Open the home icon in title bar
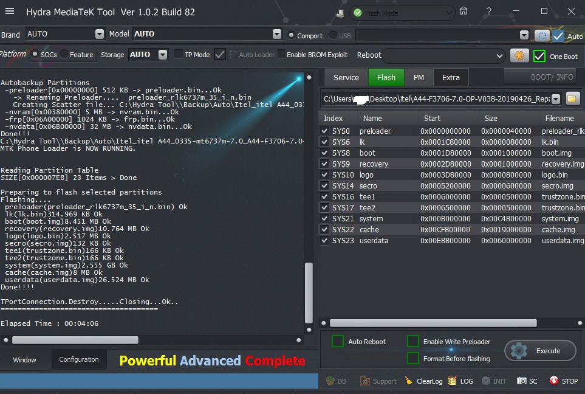Viewport: 585px width, 394px height. pos(464,12)
